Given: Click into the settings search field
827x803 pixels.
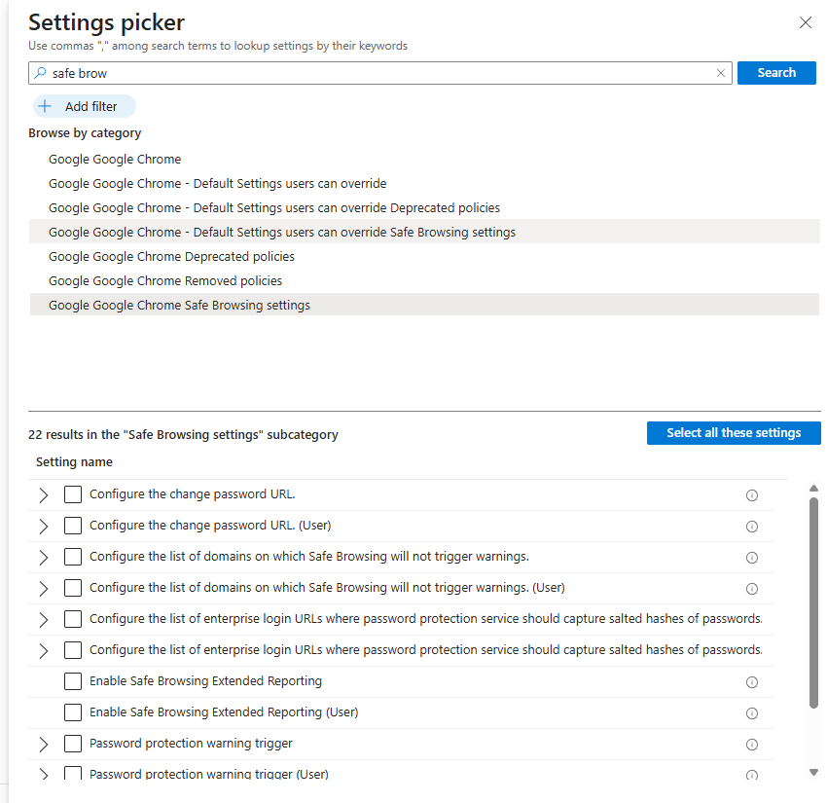Looking at the screenshot, I should (379, 73).
